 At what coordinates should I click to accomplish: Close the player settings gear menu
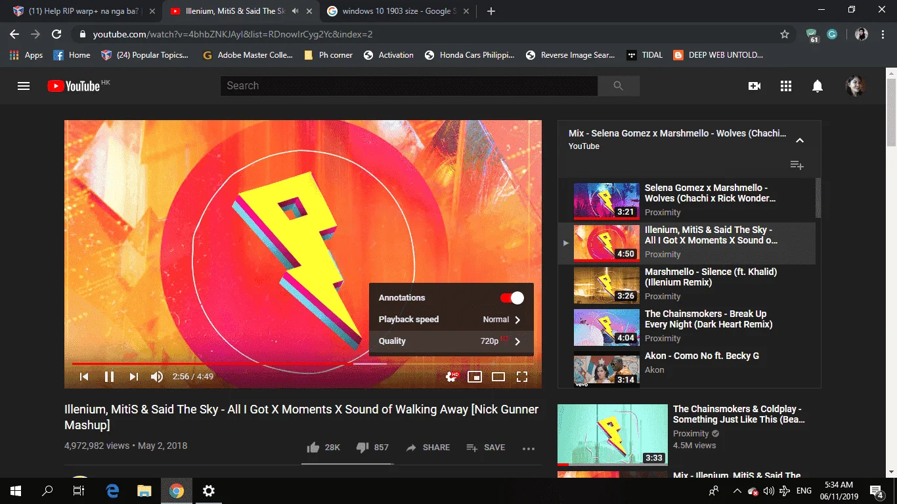coord(452,376)
